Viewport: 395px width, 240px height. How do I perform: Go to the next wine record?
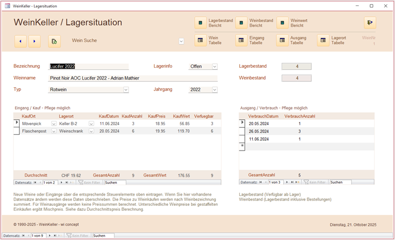point(34,41)
